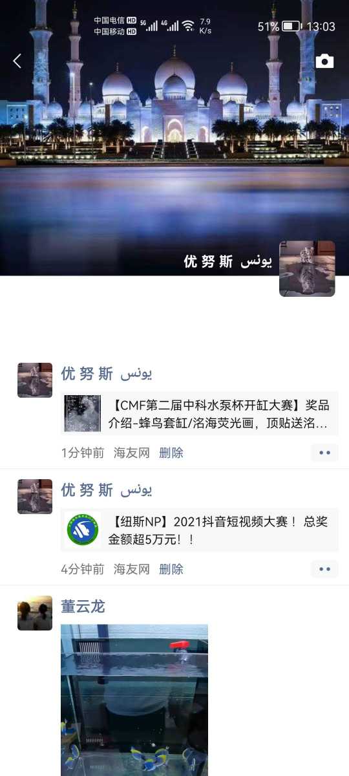
Task: View 董云龙's fish tank photo
Action: (x=134, y=700)
